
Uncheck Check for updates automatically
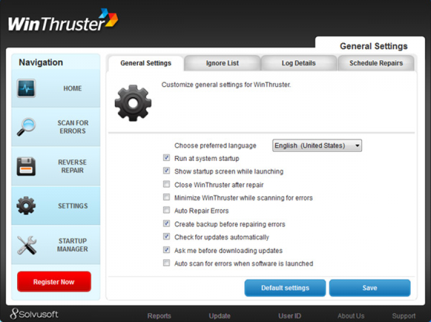166,236
